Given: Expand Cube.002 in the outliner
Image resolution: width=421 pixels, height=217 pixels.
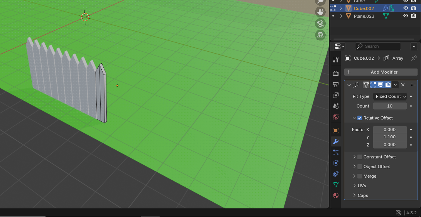Looking at the screenshot, I should tap(341, 8).
